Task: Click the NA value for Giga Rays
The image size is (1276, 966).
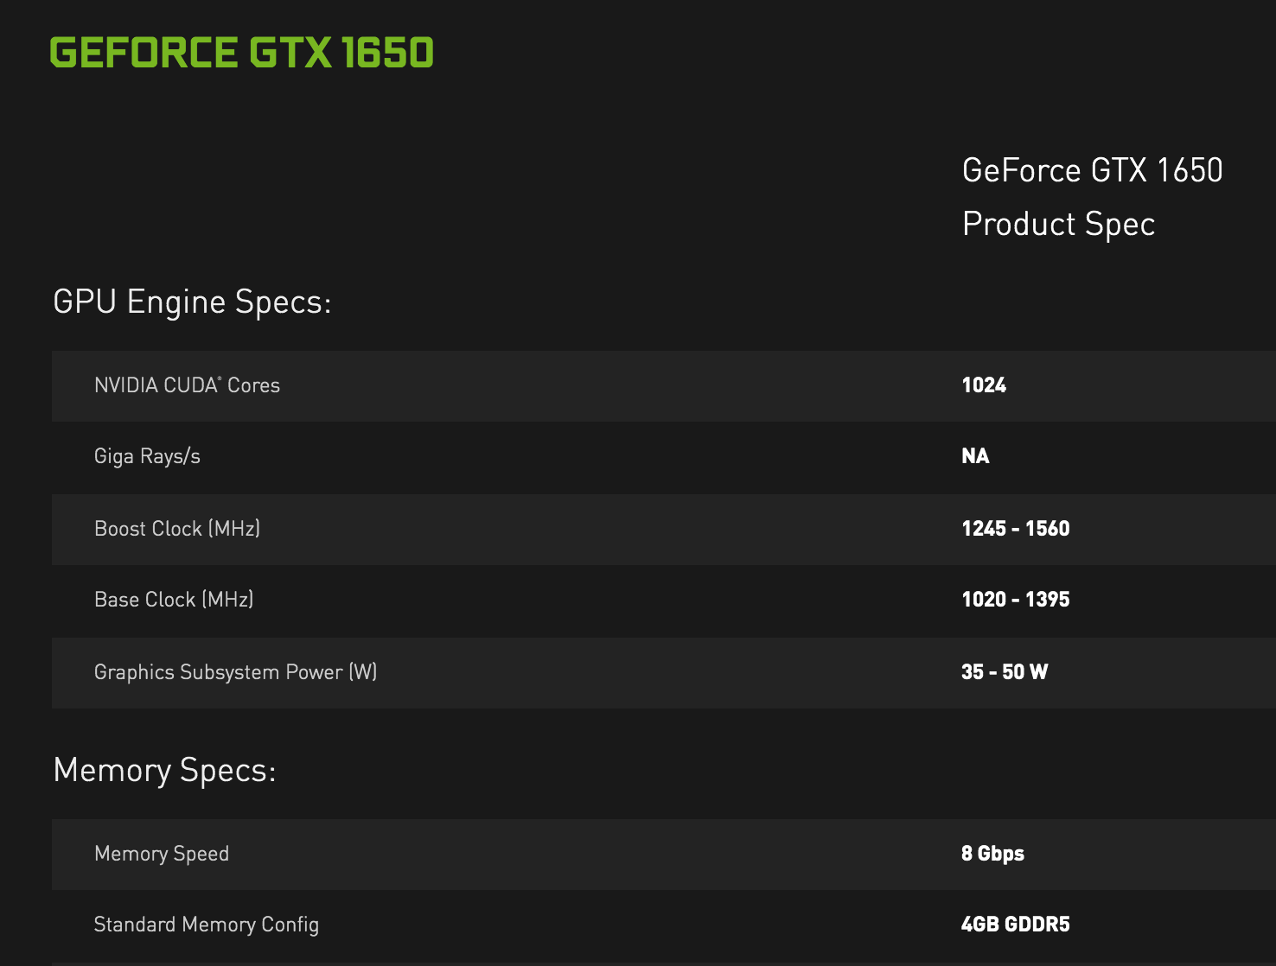Action: tap(975, 456)
